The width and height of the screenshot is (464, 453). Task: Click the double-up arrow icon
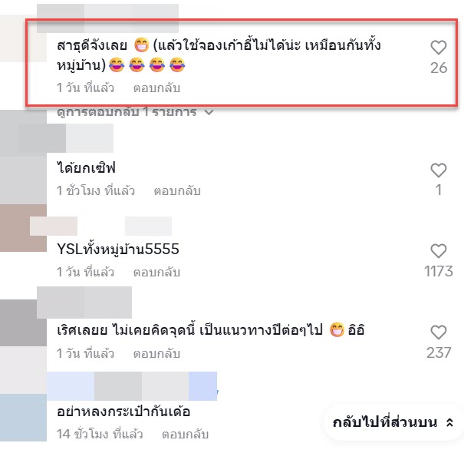click(x=449, y=422)
